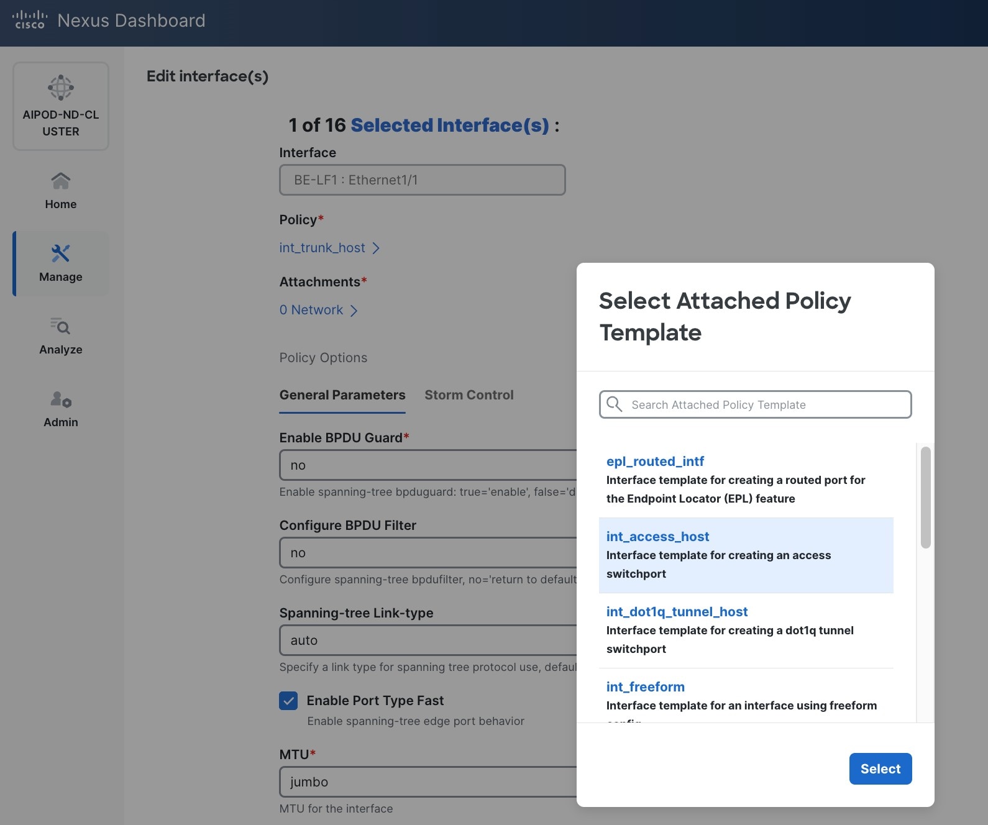Open the MTU jumbo dropdown
The height and width of the screenshot is (825, 988).
click(428, 782)
